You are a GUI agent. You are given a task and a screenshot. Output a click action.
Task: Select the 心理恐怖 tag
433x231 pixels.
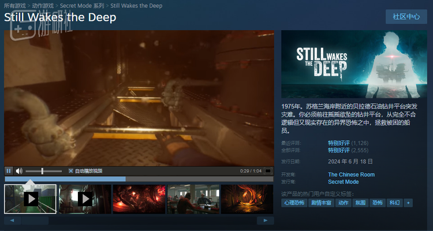(294, 203)
